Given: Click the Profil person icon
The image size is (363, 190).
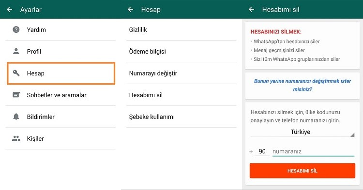Looking at the screenshot, I should (x=16, y=51).
